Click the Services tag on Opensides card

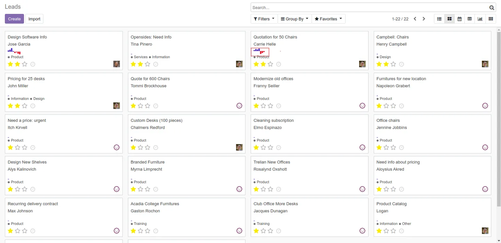tap(141, 57)
